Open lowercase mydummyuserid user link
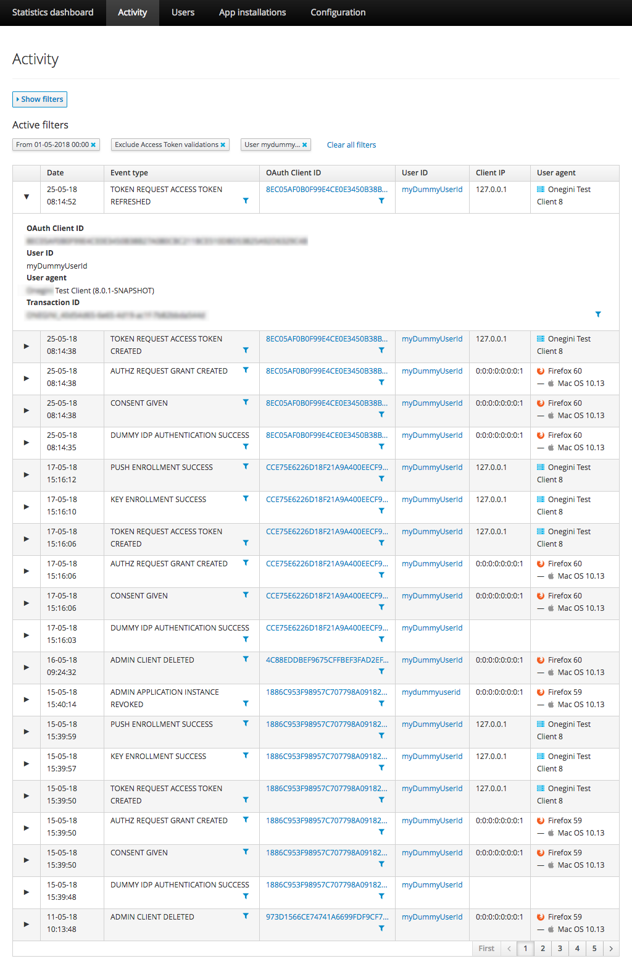Screen dimensions: 632x969 431,692
